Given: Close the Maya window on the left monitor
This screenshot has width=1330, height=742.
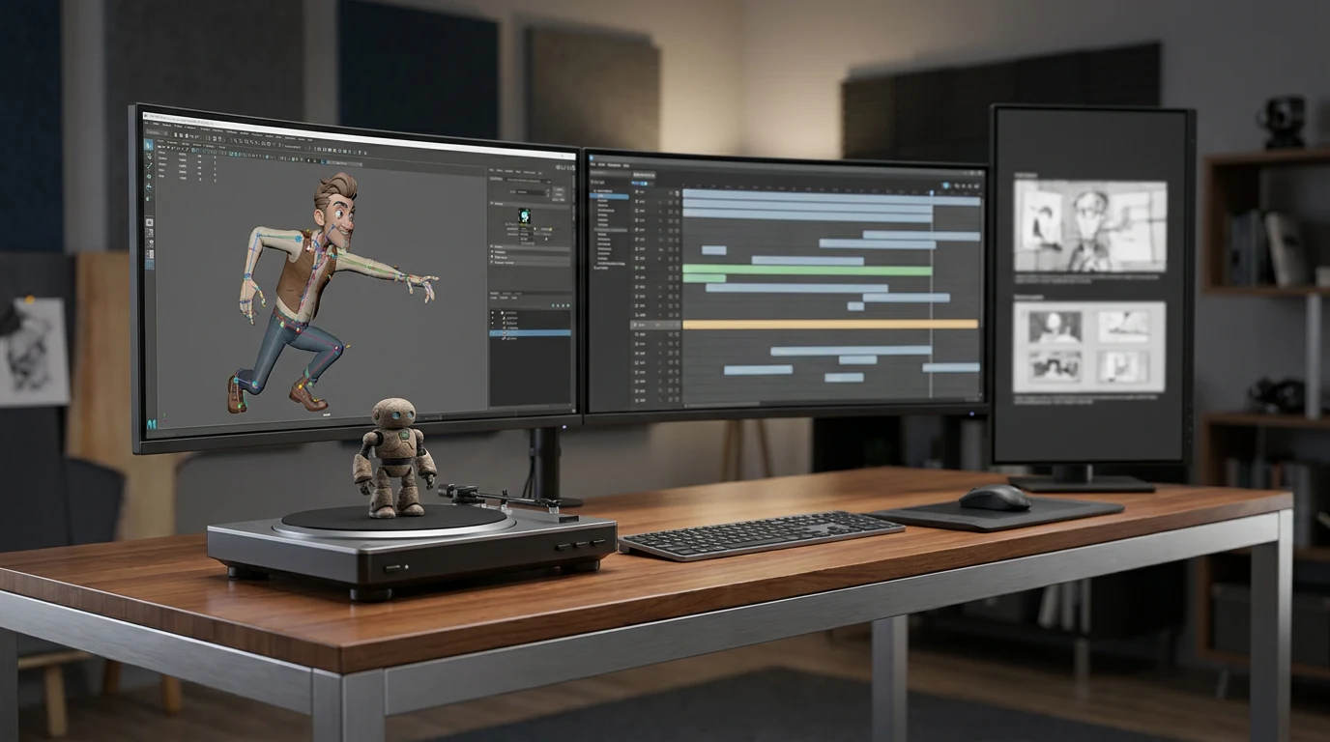Looking at the screenshot, I should 573,157.
